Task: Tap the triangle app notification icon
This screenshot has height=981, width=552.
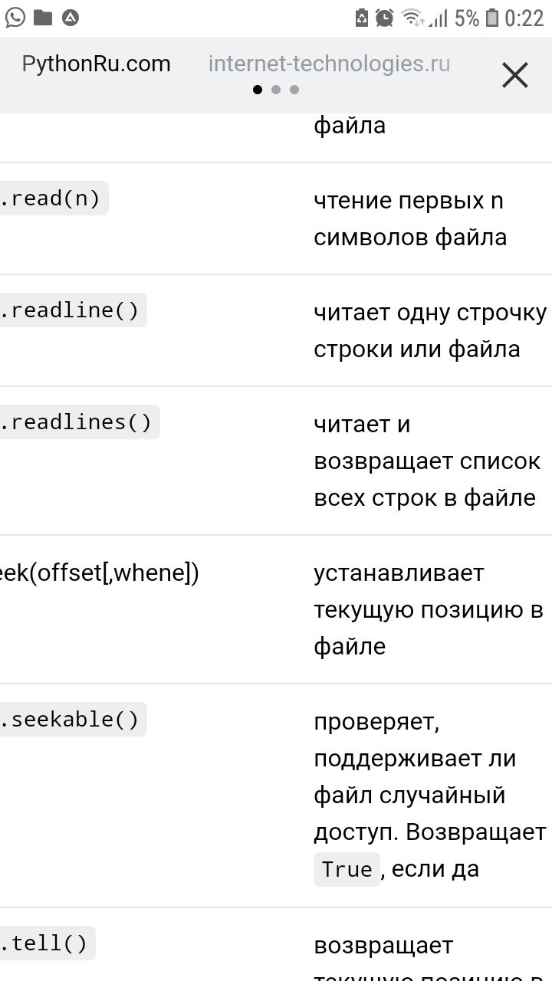Action: point(71,17)
